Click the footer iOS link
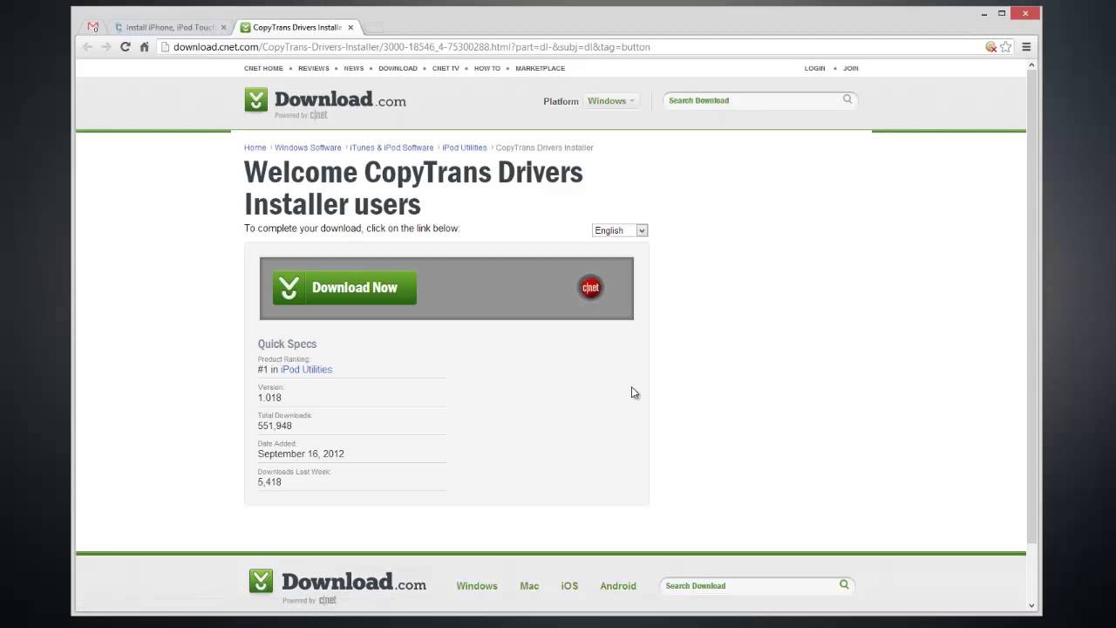Screen dimensions: 1116x628 click(x=569, y=586)
